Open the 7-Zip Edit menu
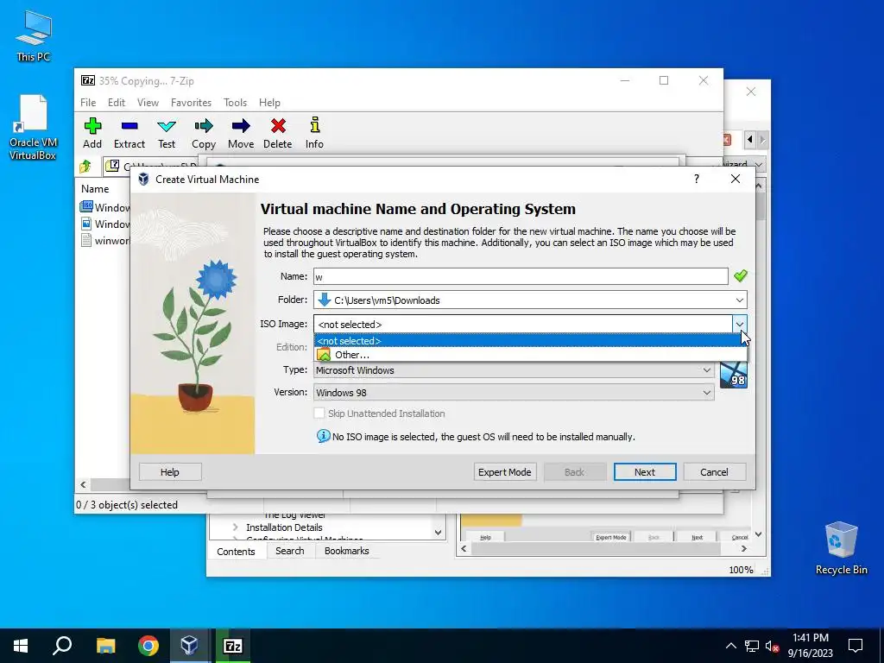884x663 pixels. [x=117, y=103]
